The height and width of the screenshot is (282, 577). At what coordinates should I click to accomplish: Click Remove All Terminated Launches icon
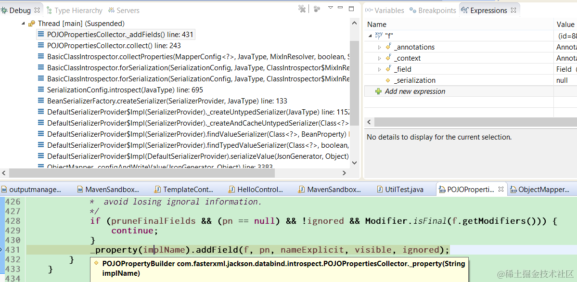(x=302, y=9)
